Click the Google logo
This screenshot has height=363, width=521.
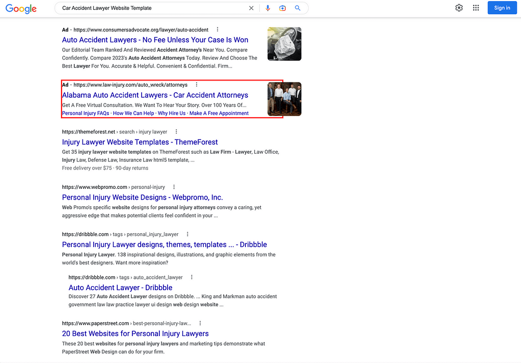21,8
